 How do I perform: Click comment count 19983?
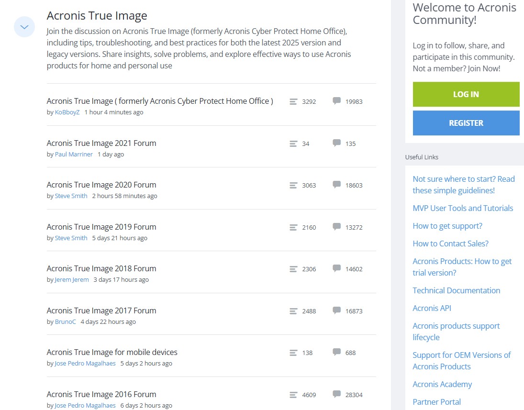pos(354,101)
